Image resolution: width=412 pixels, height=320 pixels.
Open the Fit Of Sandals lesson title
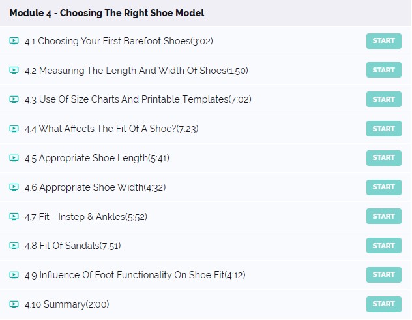coord(73,246)
